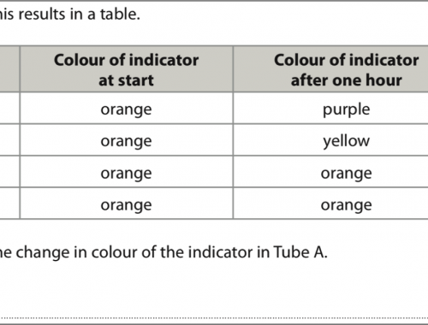Click the dotted answer line at the bottom
Viewport: 428px width, 325px height.
[x=214, y=317]
